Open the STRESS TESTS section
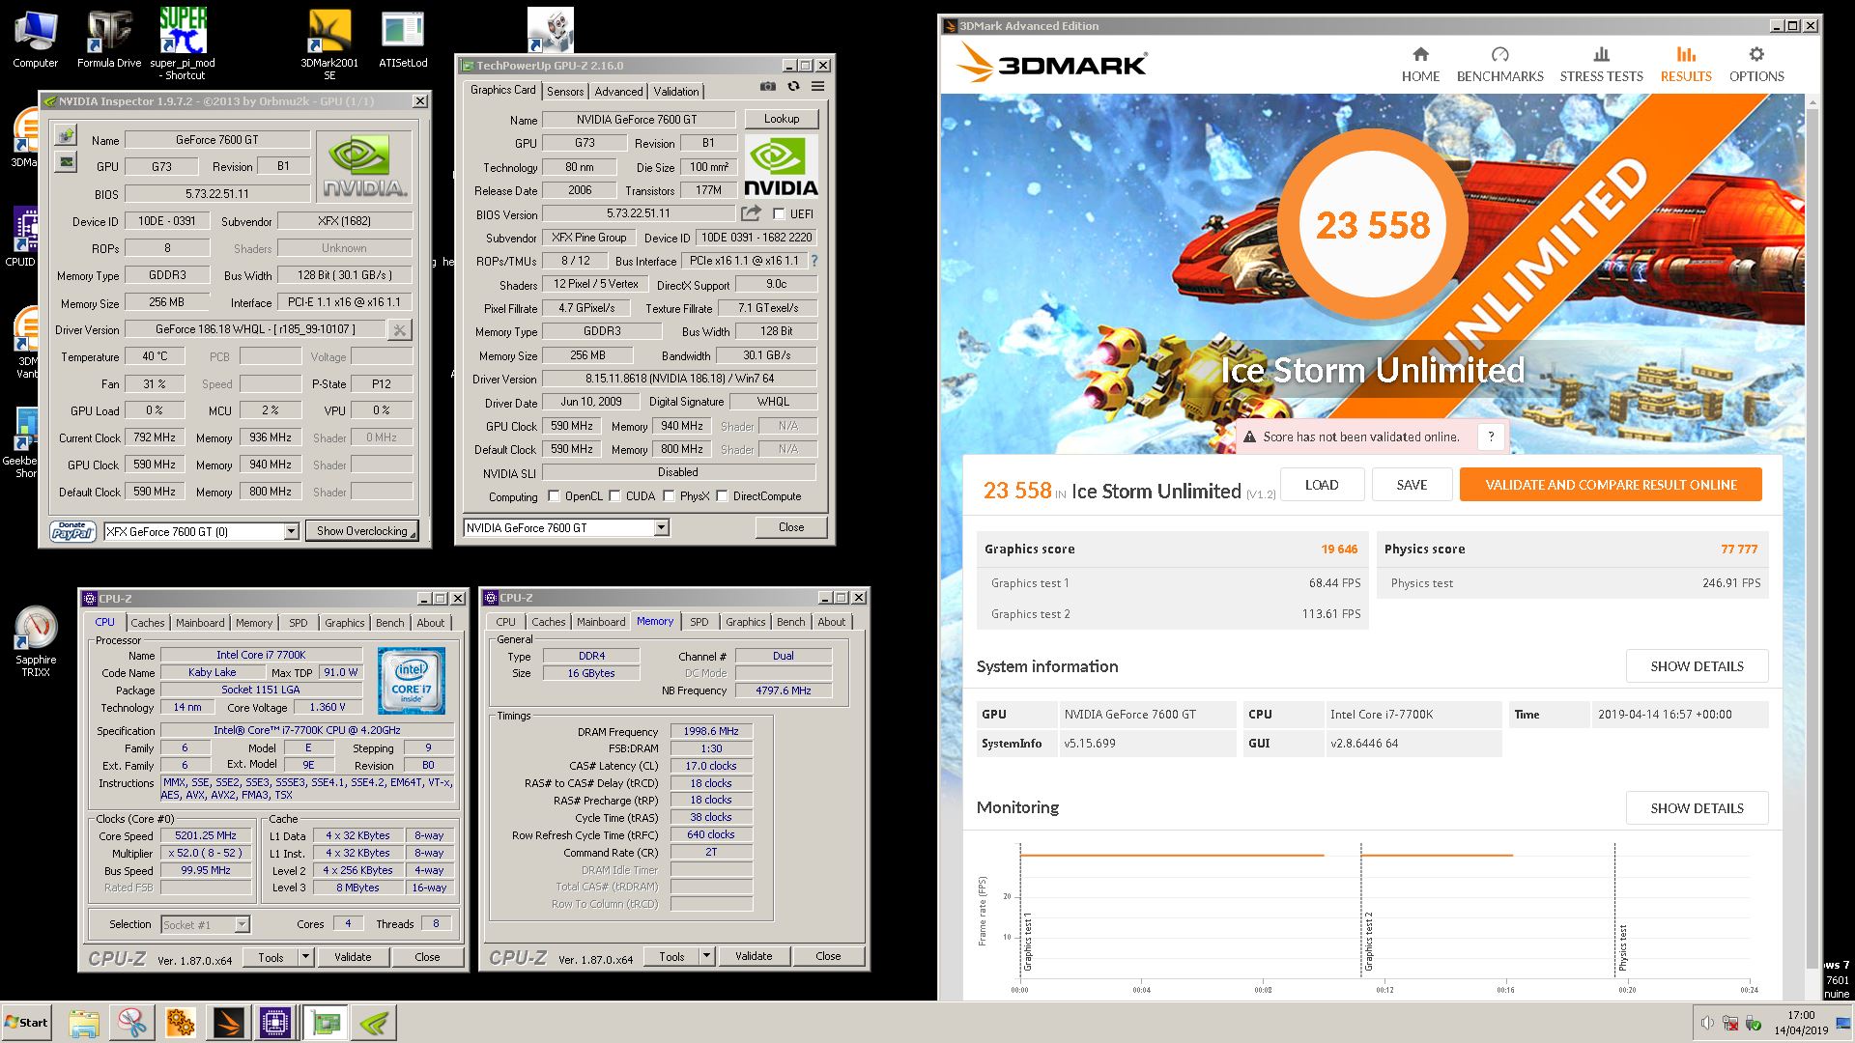Viewport: 1855px width, 1043px height. (x=1601, y=65)
